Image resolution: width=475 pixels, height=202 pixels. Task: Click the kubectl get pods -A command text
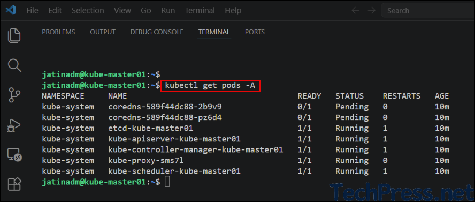210,86
